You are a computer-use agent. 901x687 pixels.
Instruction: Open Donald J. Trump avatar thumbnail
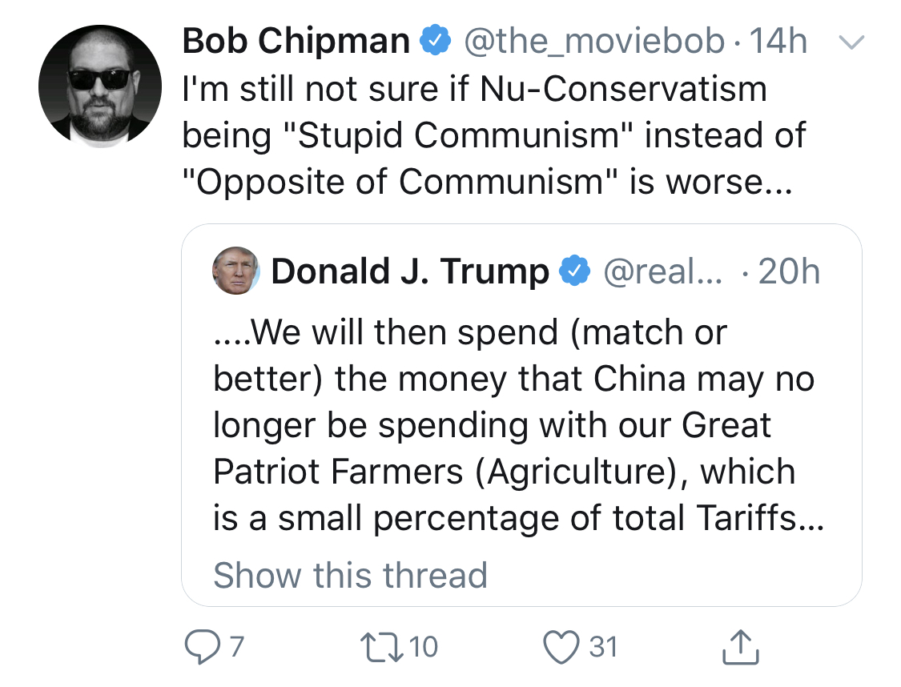tap(235, 271)
